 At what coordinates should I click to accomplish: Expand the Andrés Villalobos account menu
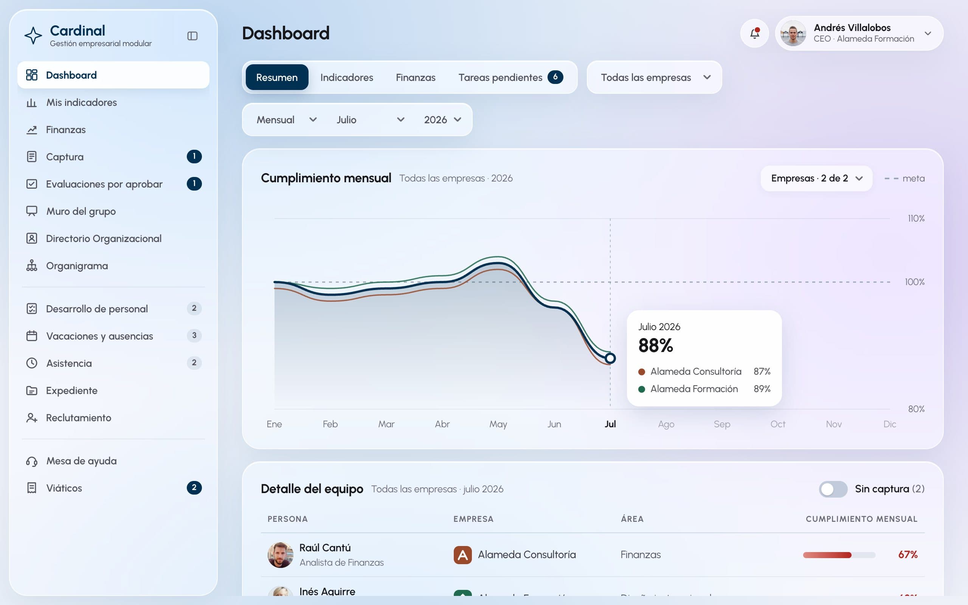coord(859,33)
